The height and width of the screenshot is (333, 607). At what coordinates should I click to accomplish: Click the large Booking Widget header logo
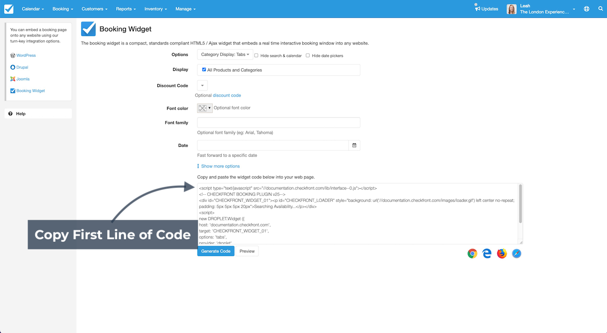click(88, 29)
